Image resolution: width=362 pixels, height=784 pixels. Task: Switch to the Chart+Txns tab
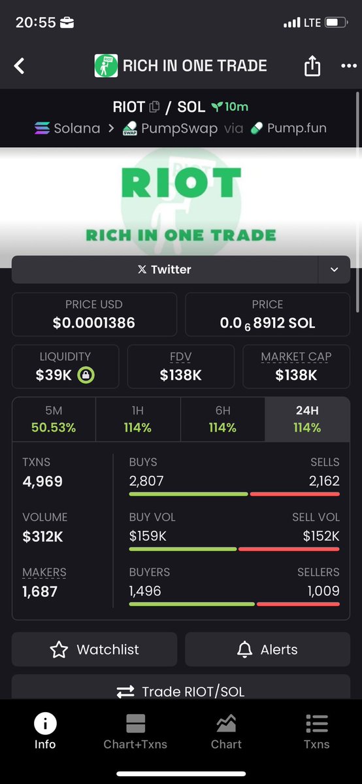coord(135,732)
